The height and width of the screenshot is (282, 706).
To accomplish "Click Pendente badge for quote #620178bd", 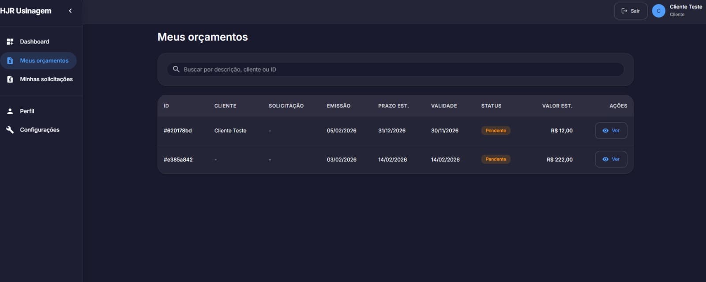I will pyautogui.click(x=496, y=131).
